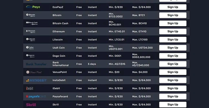The height and width of the screenshot is (108, 209).
Task: Click the VenusPoint method name text
Action: (x=60, y=72)
